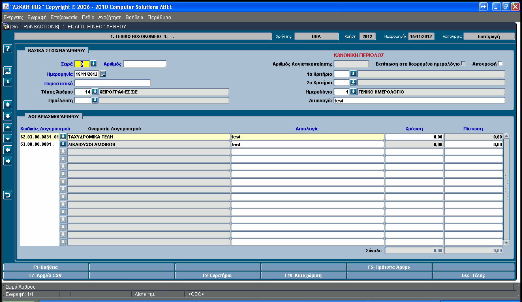Click the ΔΙΚΑΙΟΥΧΟΙ ΑΜΟΙΒΩΝ account name
The width and height of the screenshot is (522, 302).
click(148, 145)
